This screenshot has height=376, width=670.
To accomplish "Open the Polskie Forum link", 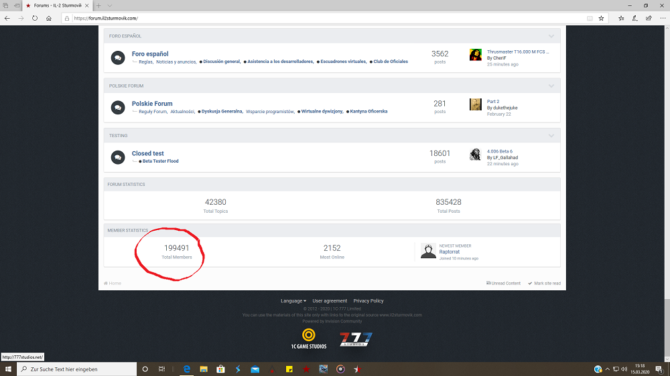I will click(152, 104).
